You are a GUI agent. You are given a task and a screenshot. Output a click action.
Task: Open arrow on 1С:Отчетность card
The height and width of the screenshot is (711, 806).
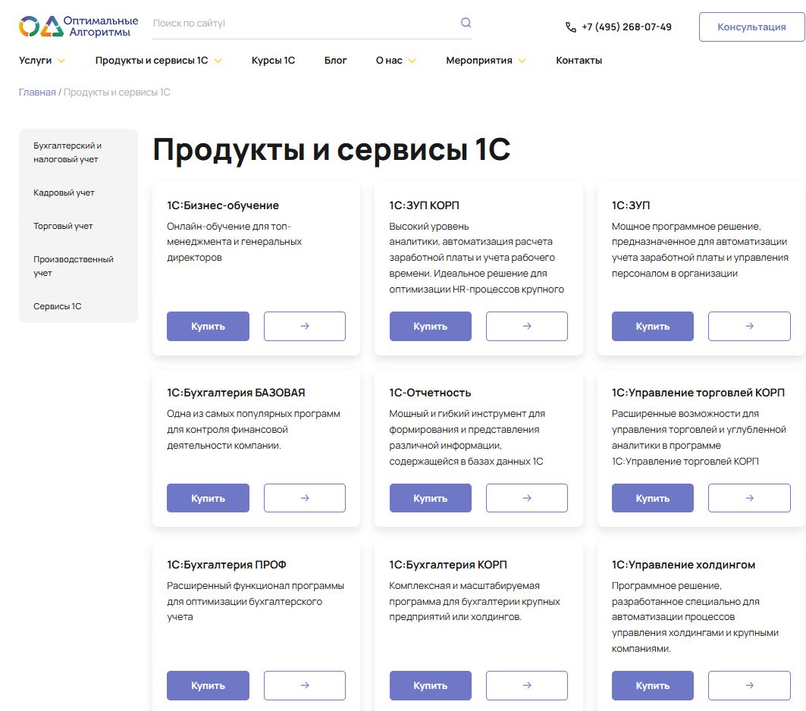(x=526, y=498)
